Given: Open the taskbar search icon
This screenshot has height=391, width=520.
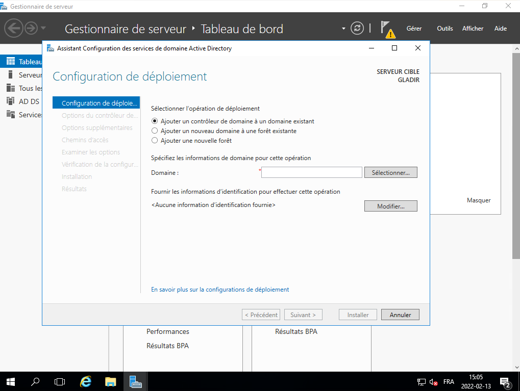Looking at the screenshot, I should (x=35, y=382).
